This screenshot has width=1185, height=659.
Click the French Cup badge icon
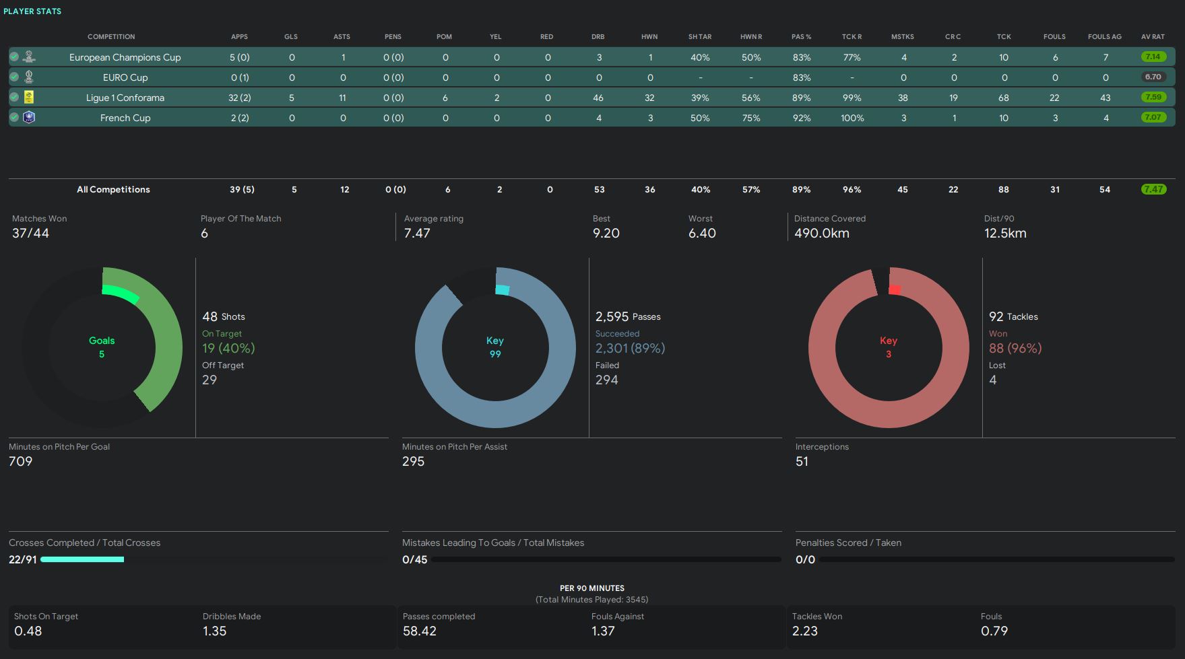tap(29, 117)
